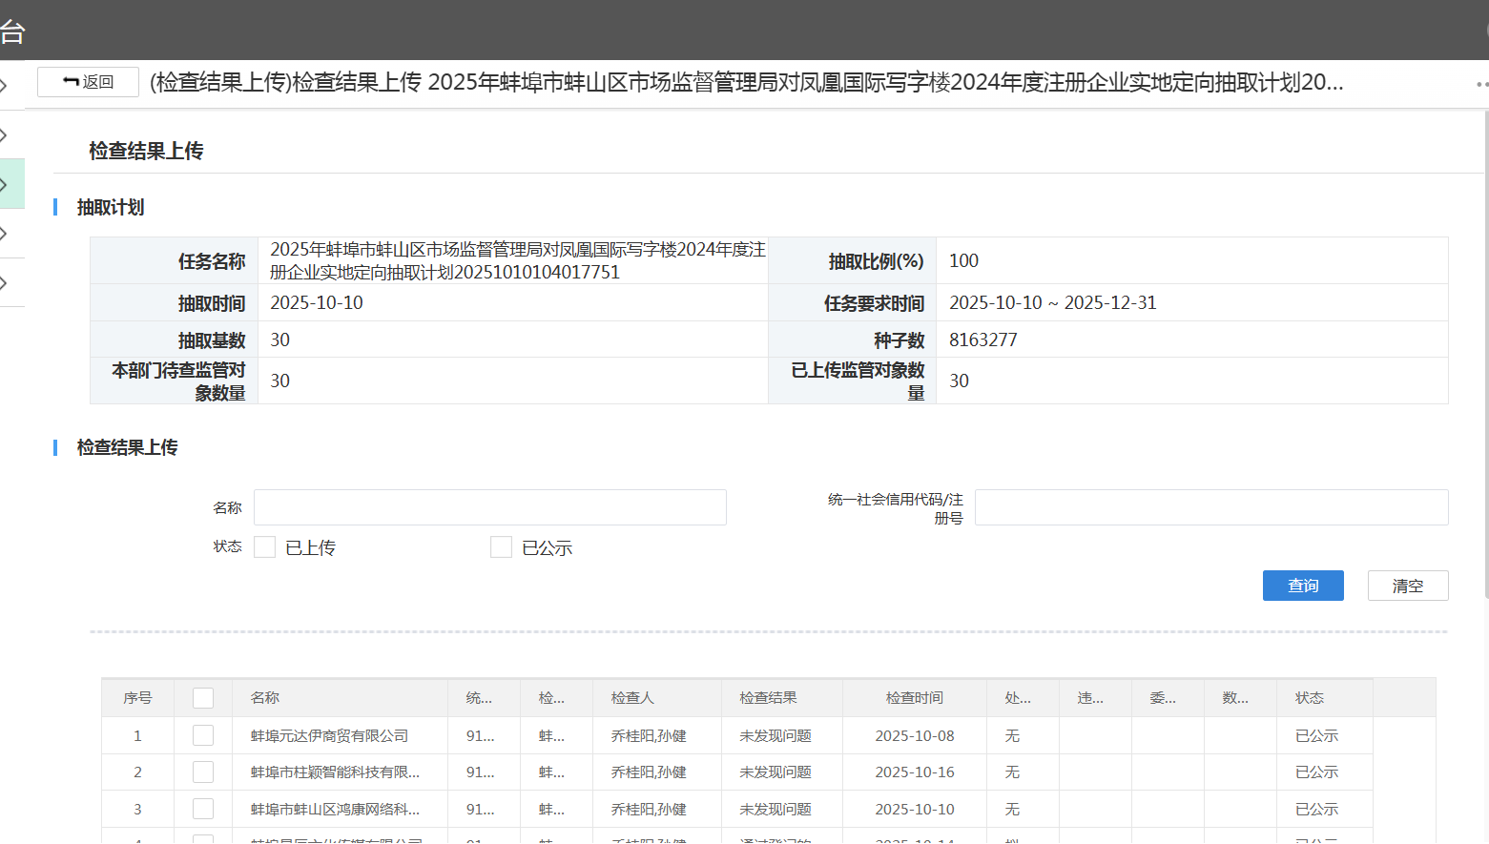This screenshot has width=1489, height=844.
Task: Click the vertical scrollbar on the right edge
Action: click(x=1485, y=353)
